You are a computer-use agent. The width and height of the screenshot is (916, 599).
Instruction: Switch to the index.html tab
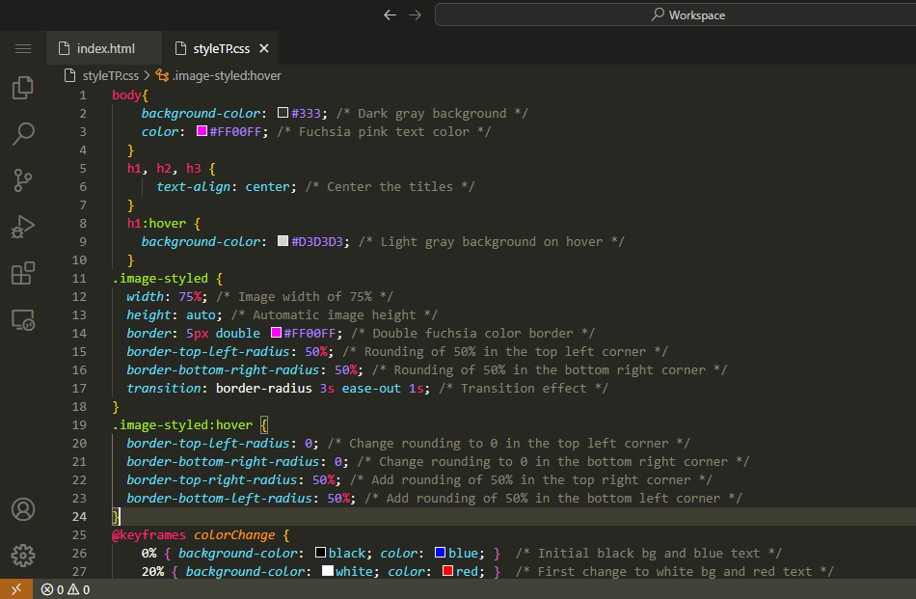[x=105, y=48]
